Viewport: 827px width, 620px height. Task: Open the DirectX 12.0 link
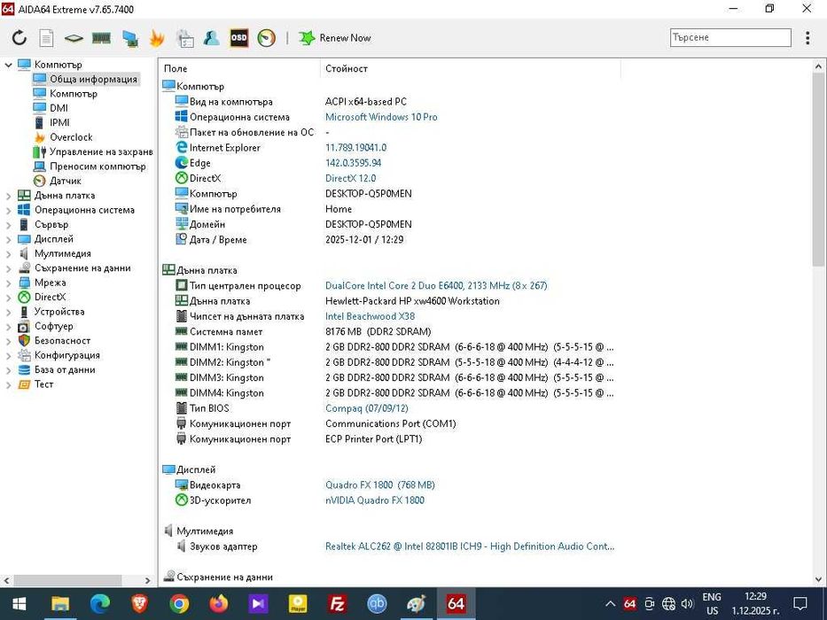pyautogui.click(x=351, y=178)
